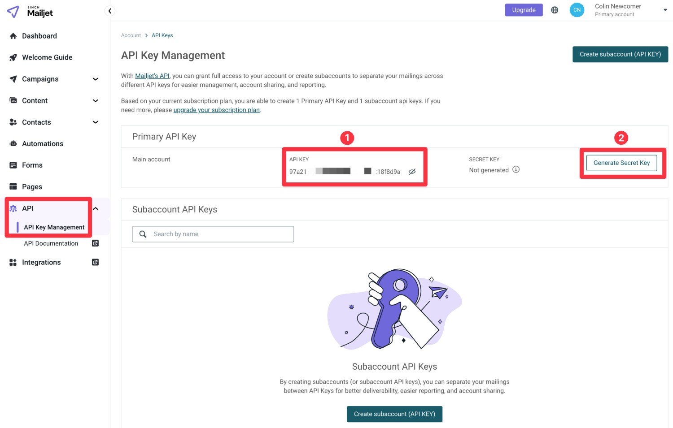This screenshot has width=673, height=428.
Task: Select API Key Management menu item
Action: (x=54, y=228)
